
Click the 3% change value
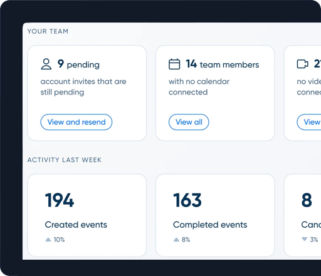tap(314, 240)
